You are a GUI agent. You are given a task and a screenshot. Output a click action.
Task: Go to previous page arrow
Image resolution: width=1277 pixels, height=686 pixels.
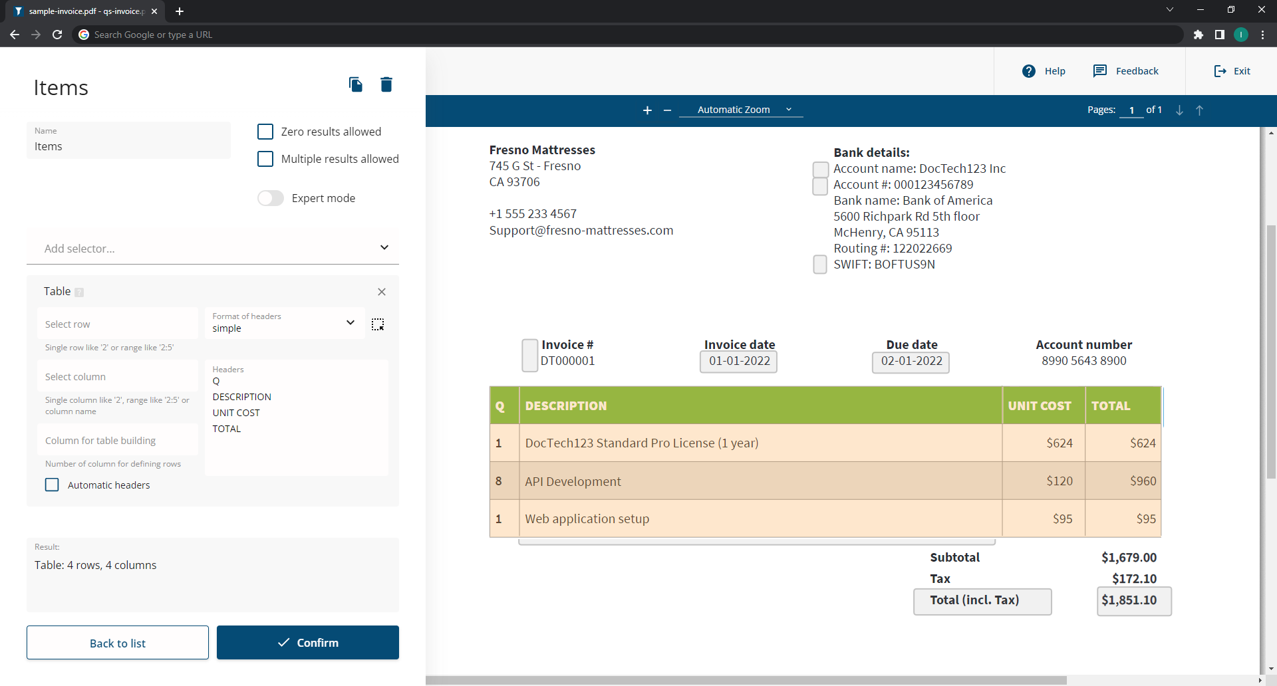(1200, 110)
